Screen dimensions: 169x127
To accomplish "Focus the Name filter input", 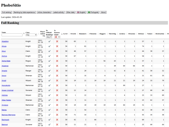I will (12, 35).
